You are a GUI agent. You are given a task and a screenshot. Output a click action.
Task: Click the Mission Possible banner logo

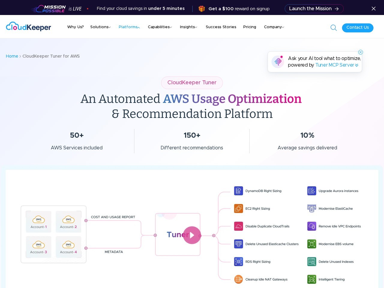pyautogui.click(x=49, y=9)
